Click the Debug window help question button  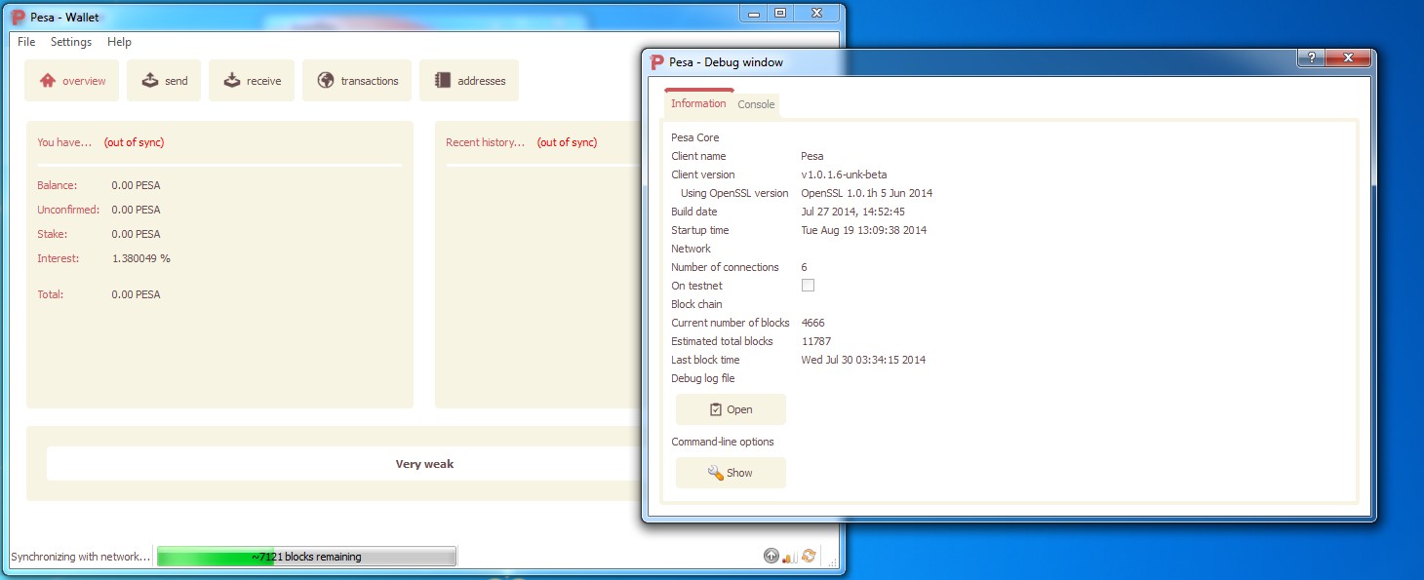[1310, 58]
